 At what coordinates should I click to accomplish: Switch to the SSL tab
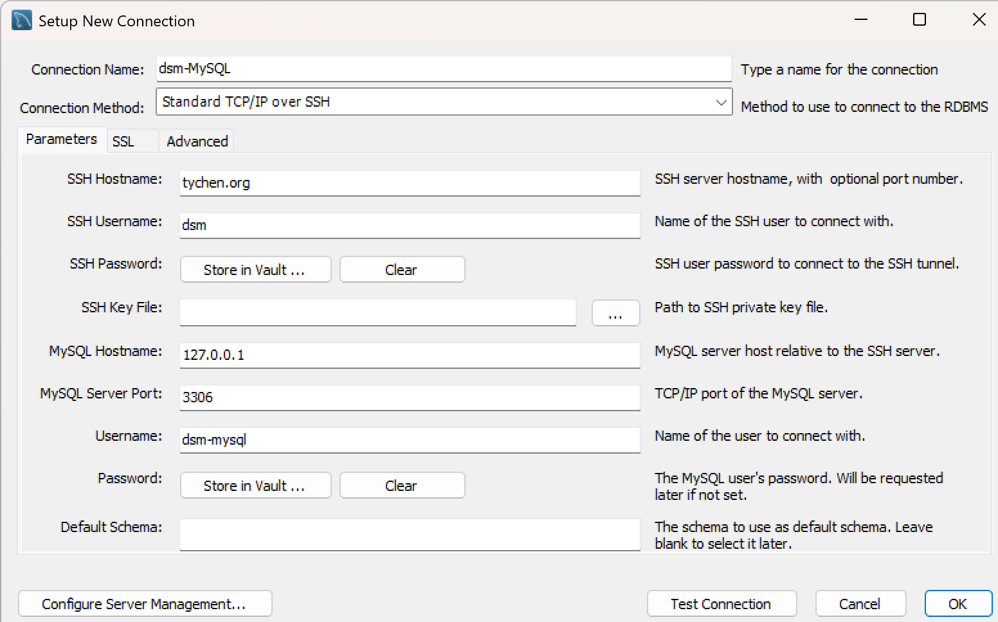123,141
